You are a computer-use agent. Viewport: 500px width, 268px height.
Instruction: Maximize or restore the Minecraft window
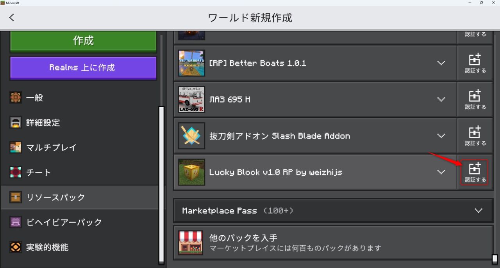pos(481,3)
